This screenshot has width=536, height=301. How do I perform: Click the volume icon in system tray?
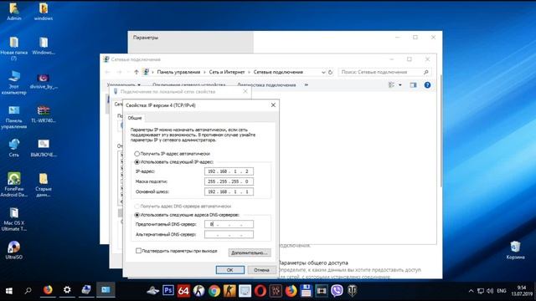pyautogui.click(x=490, y=291)
